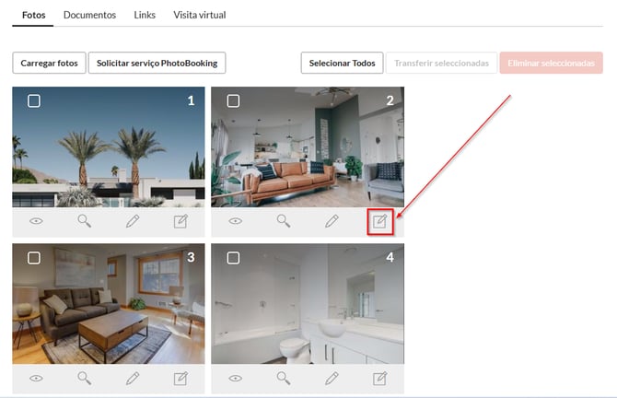Check the checkbox on photo 4

233,258
